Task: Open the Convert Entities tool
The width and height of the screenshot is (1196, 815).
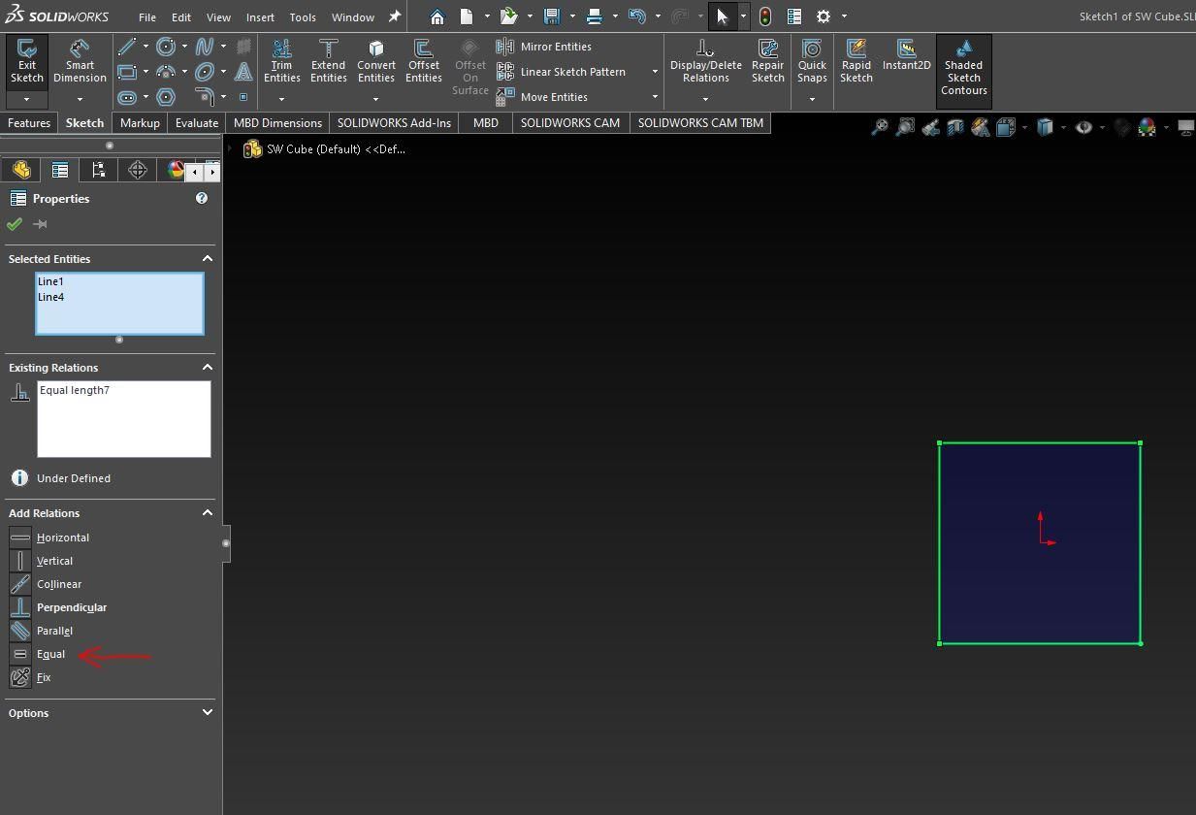Action: click(x=376, y=61)
